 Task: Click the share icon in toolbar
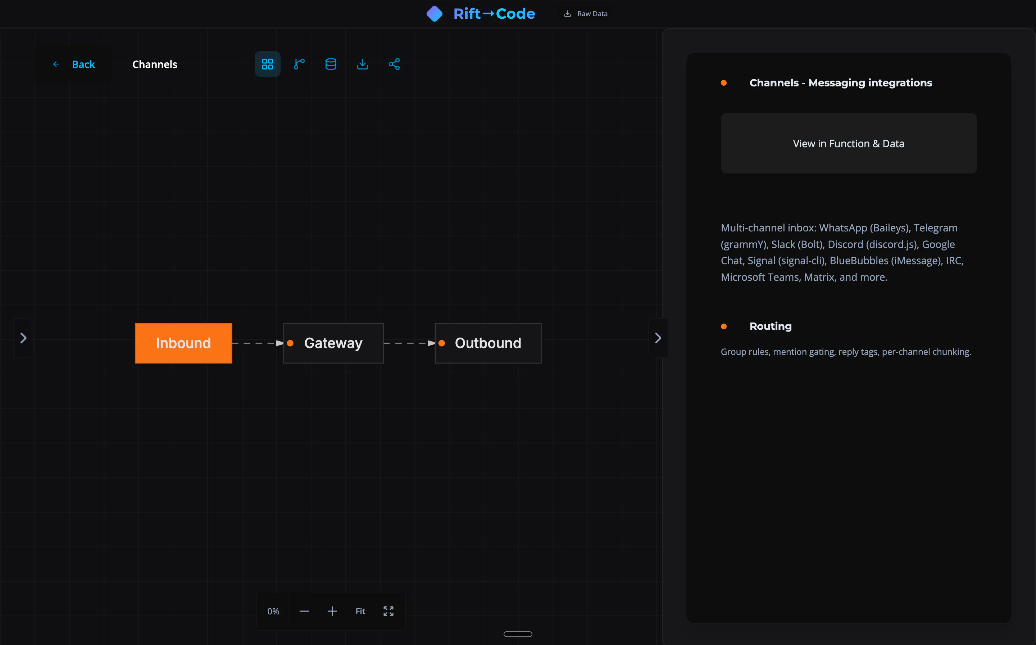click(x=394, y=64)
